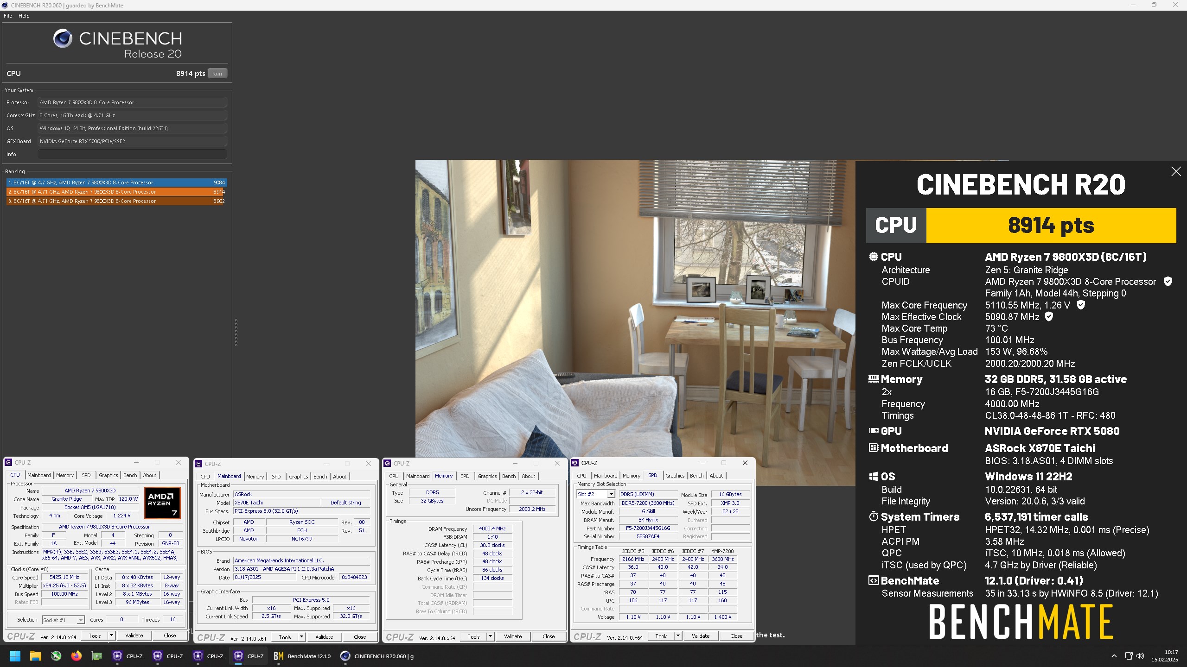This screenshot has height=667, width=1187.
Task: Show hidden icons in the system tray
Action: (1114, 656)
